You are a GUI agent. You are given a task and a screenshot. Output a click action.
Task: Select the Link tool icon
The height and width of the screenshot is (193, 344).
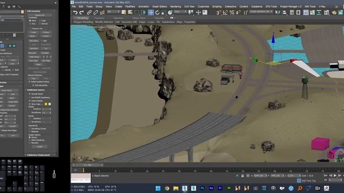(x=89, y=12)
